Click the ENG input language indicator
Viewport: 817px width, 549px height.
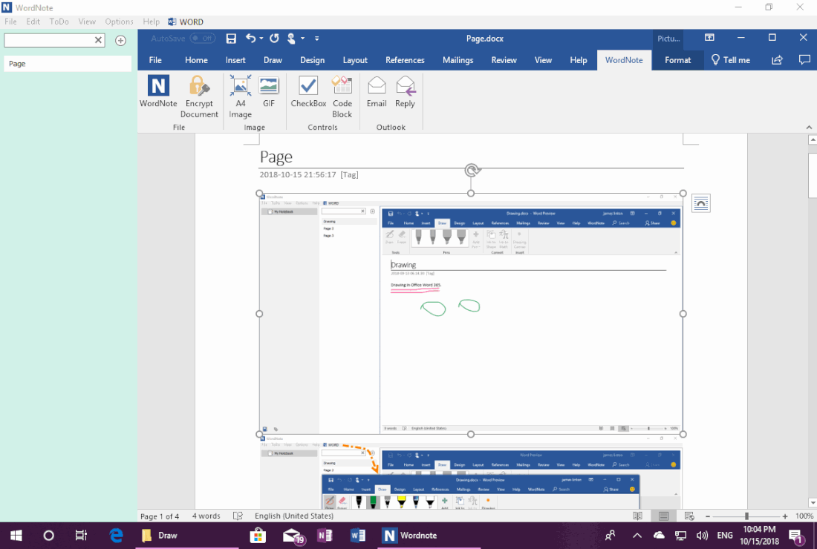pos(724,536)
